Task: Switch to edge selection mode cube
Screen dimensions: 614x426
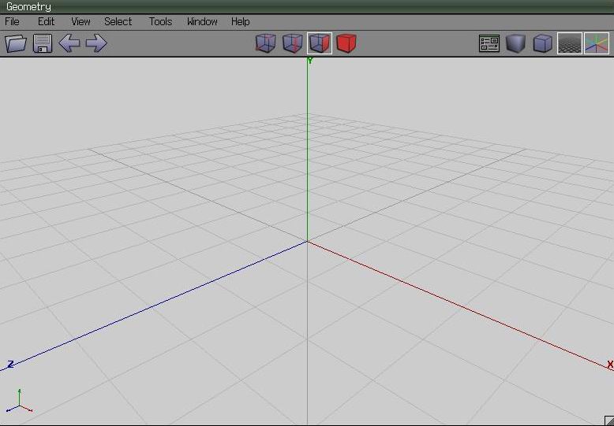Action: (293, 43)
